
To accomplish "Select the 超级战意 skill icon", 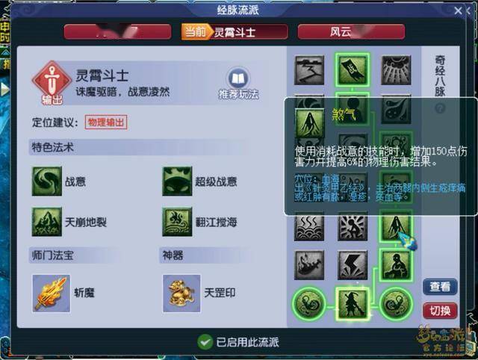I will tap(177, 181).
